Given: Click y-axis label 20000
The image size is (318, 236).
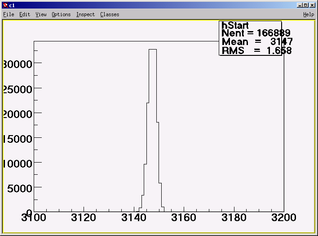Looking at the screenshot, I should 18,114.
